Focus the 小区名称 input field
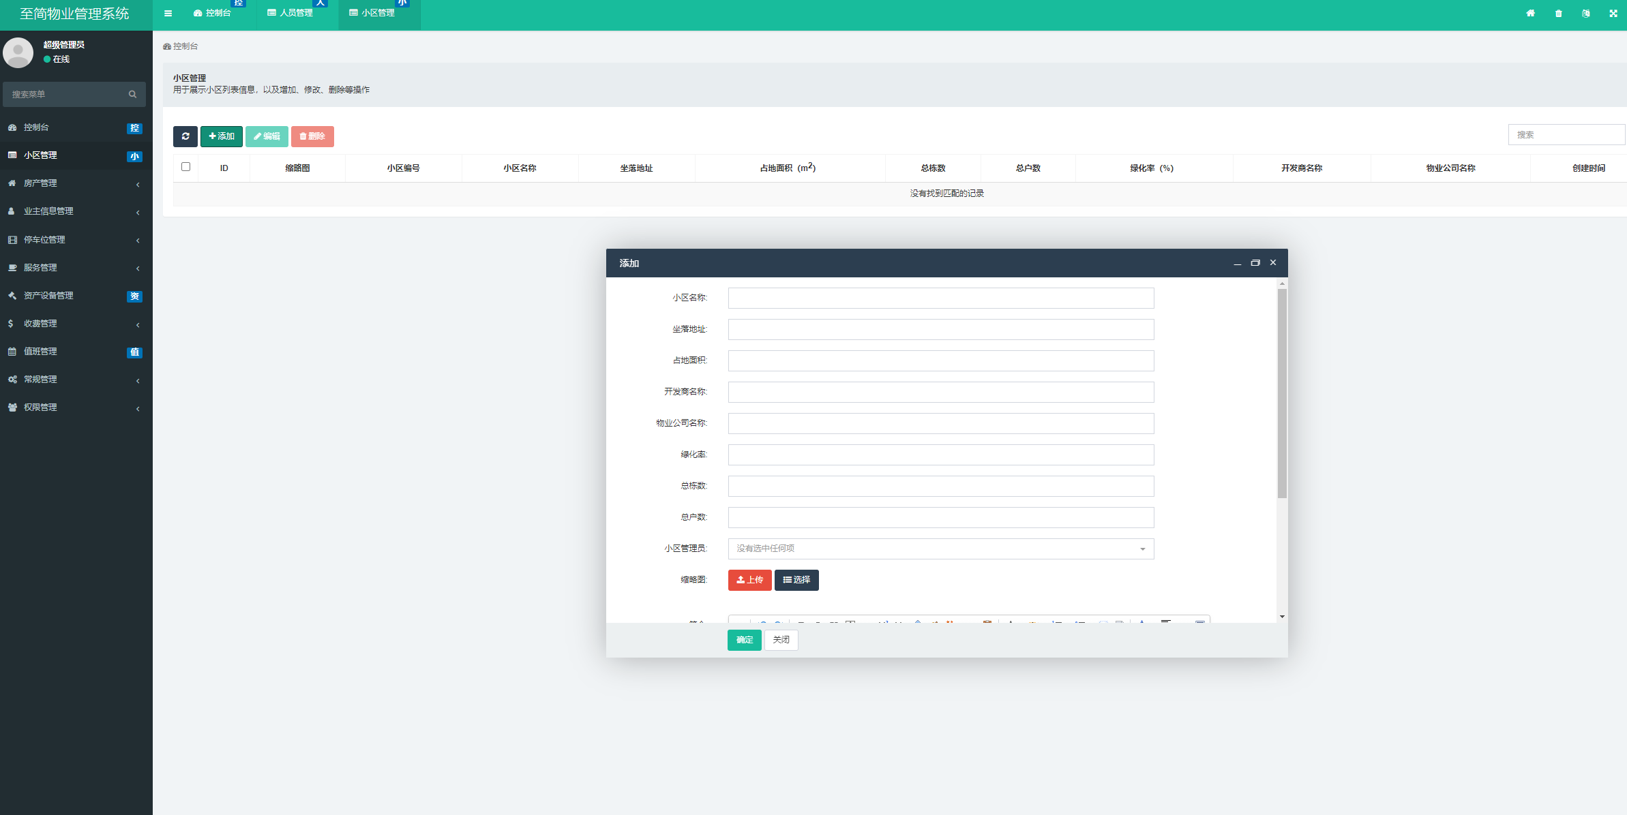The height and width of the screenshot is (815, 1627). [940, 298]
